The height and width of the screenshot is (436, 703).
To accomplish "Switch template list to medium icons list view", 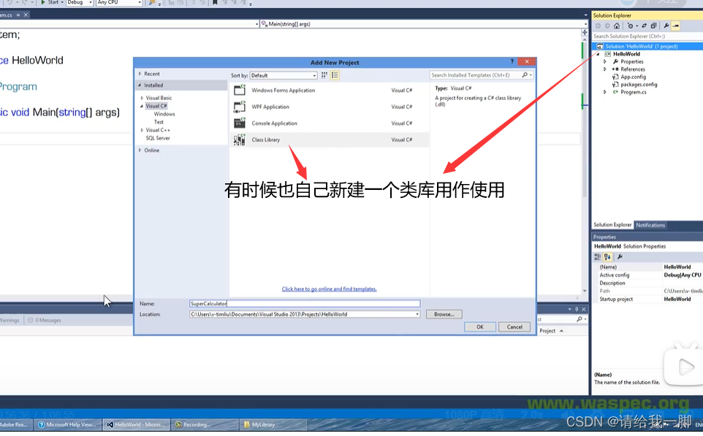I will [x=335, y=75].
